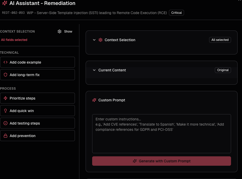Image resolution: width=242 pixels, height=179 pixels.
Task: Click the gear icon in Context Selection panel header
Action: [x=101, y=40]
